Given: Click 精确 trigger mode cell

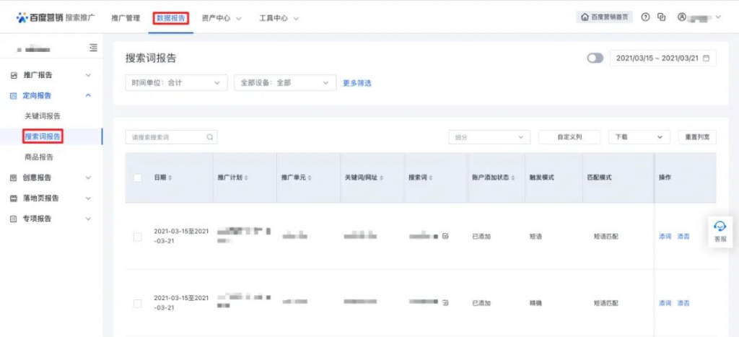Looking at the screenshot, I should [536, 303].
